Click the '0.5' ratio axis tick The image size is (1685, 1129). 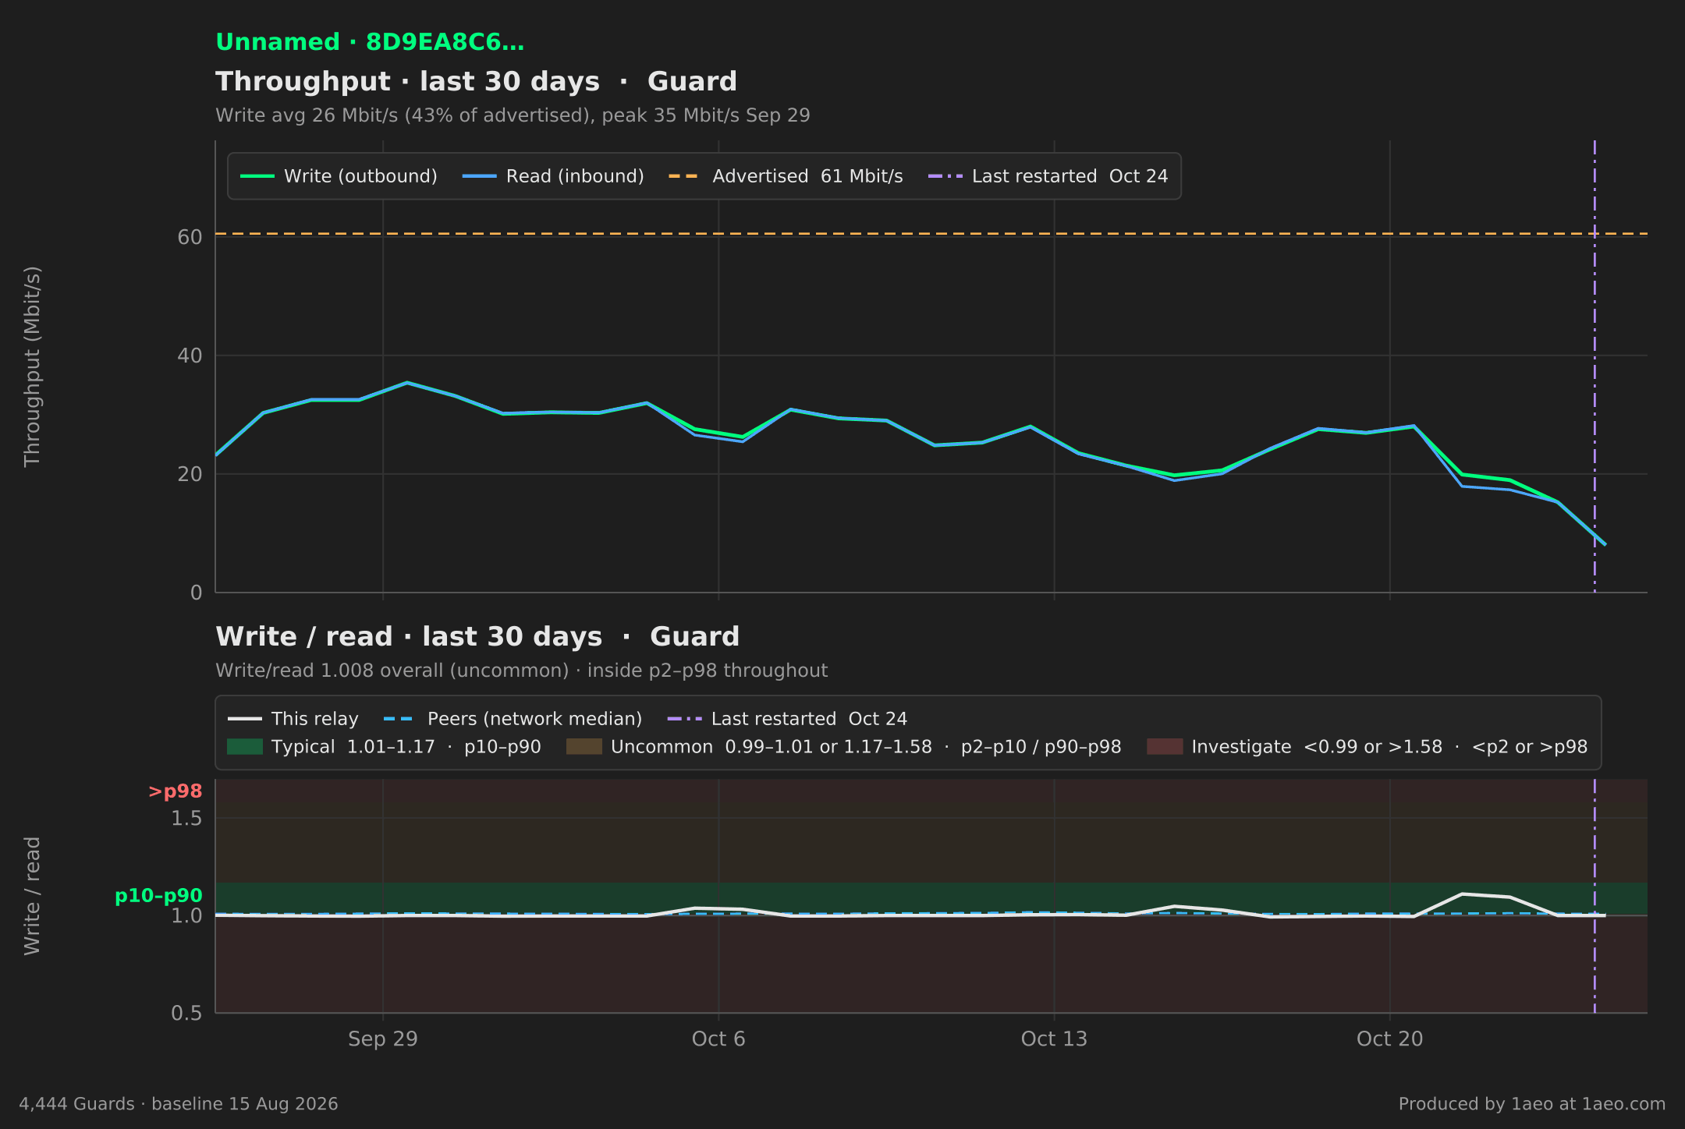tap(186, 1013)
